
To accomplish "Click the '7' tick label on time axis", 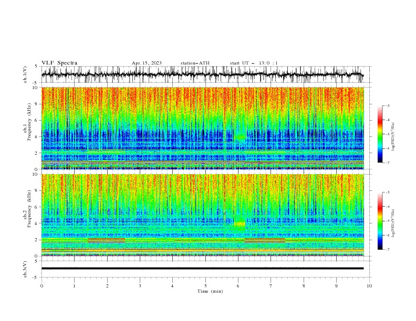I will (271, 286).
